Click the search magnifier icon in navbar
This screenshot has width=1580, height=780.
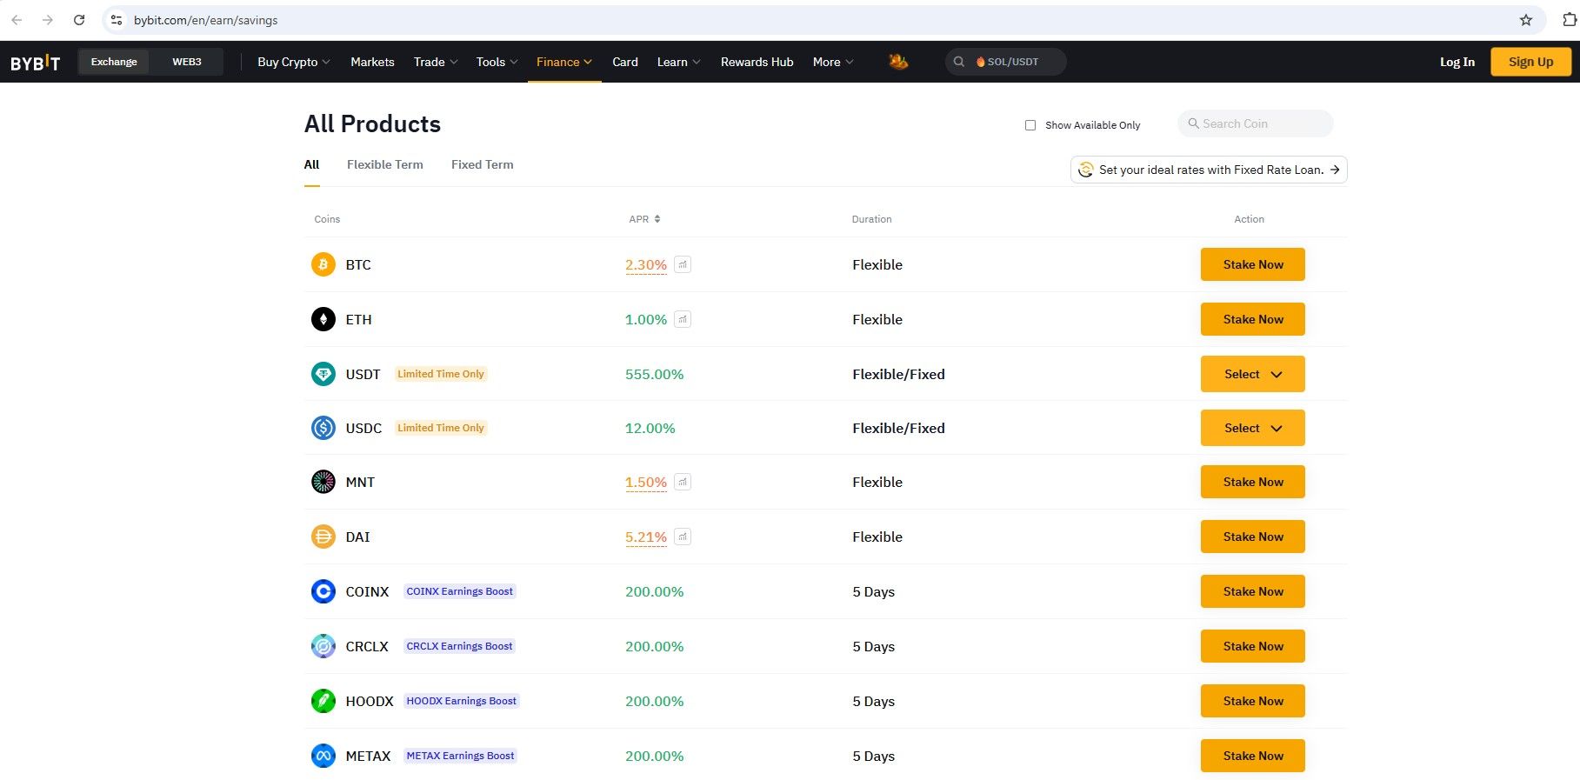click(x=958, y=62)
